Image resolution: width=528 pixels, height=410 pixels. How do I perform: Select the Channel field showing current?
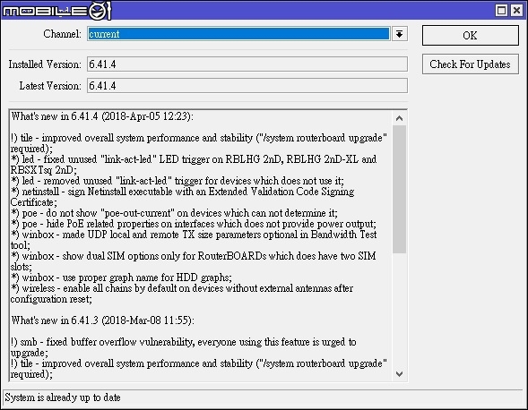238,34
